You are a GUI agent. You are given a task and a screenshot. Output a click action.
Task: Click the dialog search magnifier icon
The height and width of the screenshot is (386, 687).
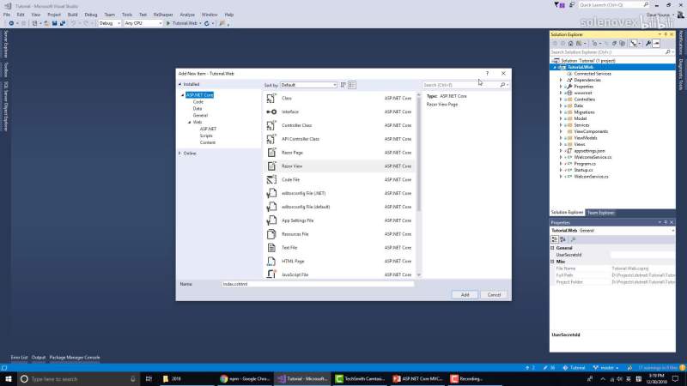(502, 85)
